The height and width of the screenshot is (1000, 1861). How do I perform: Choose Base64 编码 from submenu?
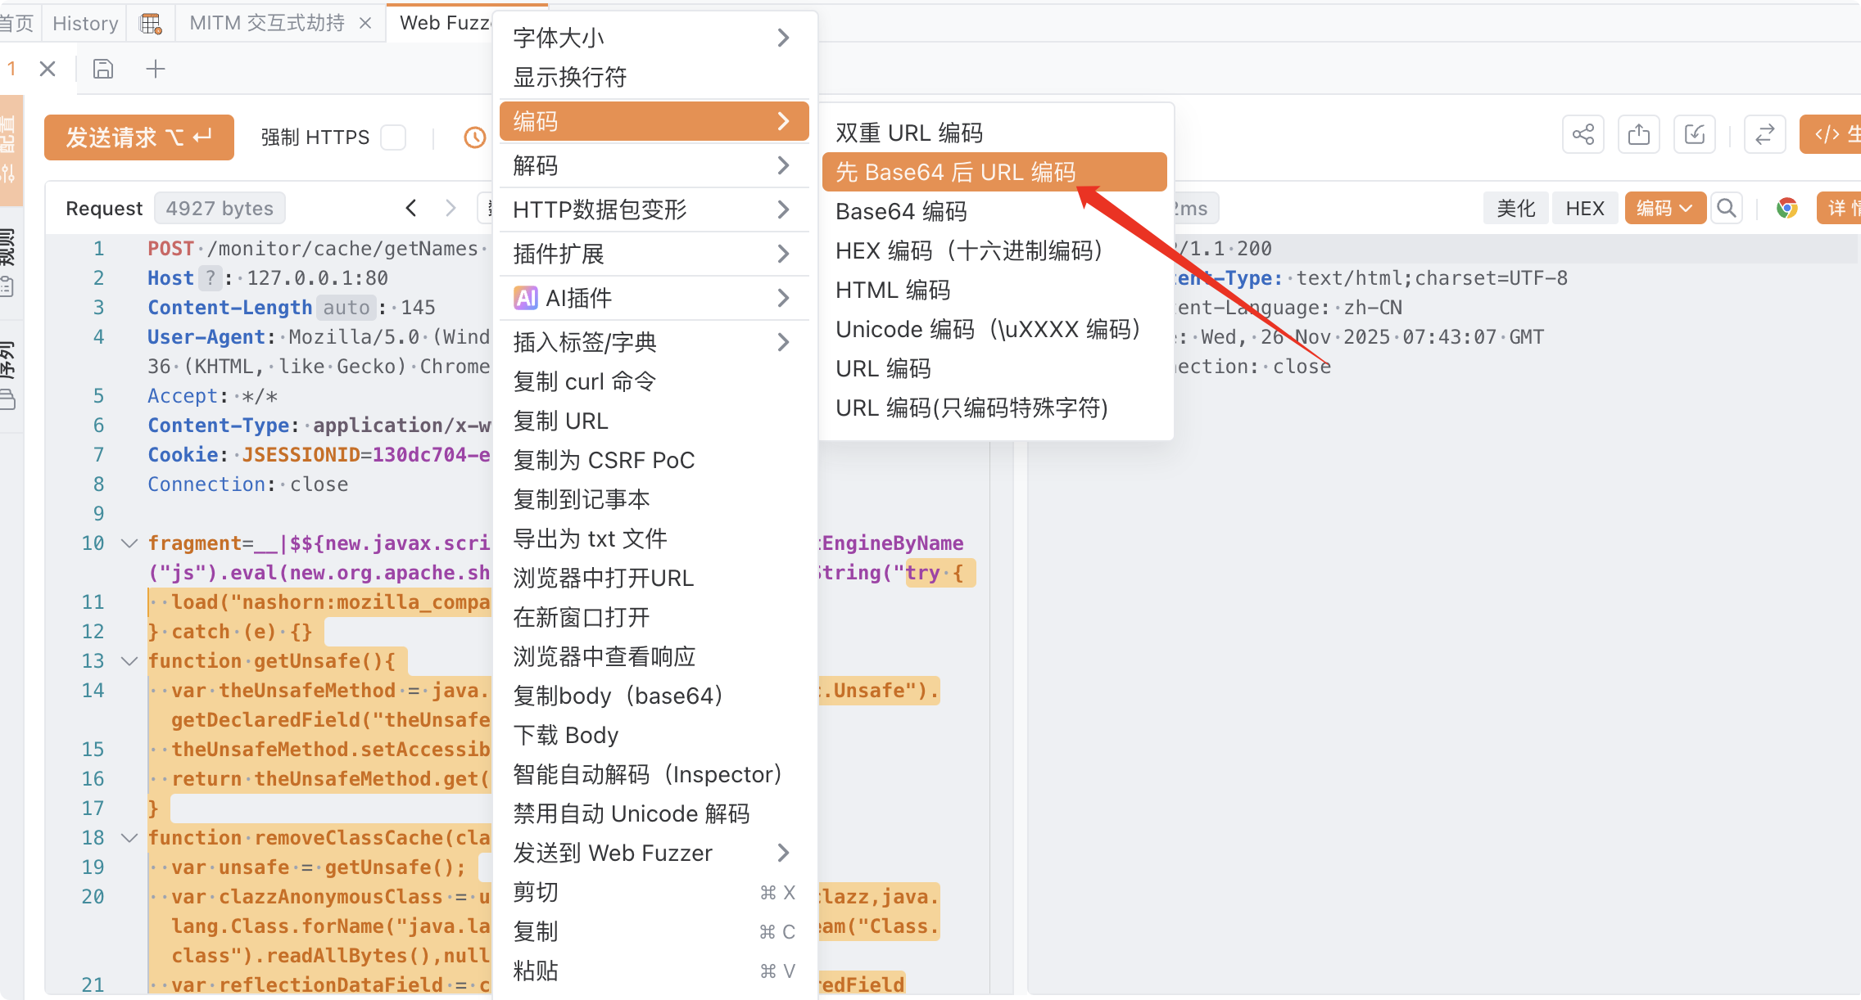[x=901, y=212]
